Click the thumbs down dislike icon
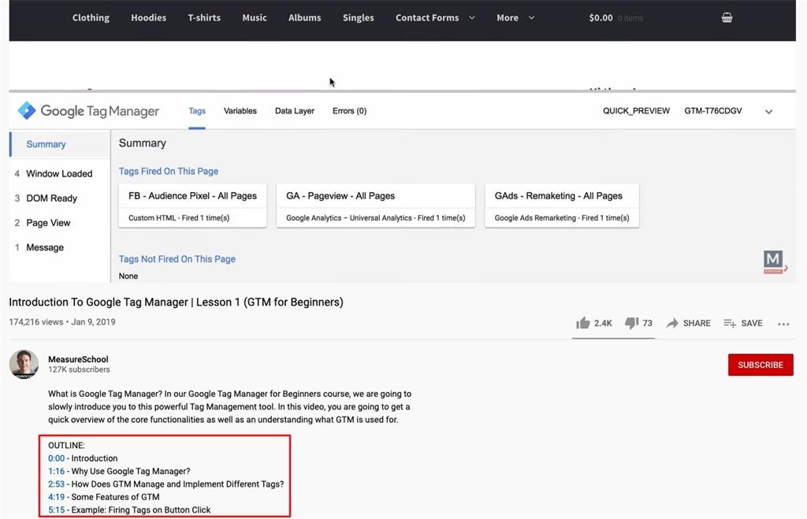The height and width of the screenshot is (519, 807). [x=631, y=323]
